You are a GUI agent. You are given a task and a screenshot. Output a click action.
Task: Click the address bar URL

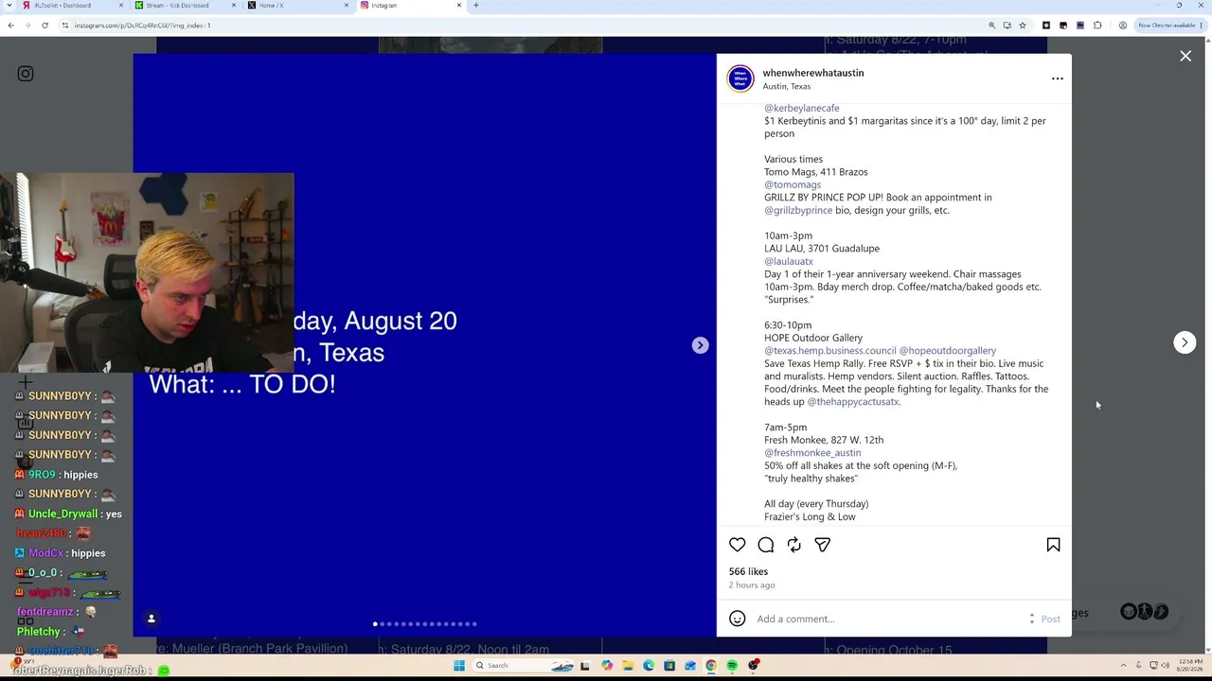[x=142, y=26]
